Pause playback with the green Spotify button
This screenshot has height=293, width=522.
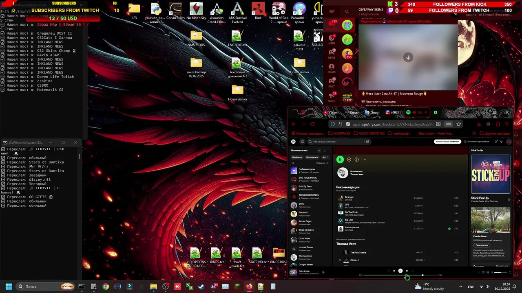coord(340,160)
